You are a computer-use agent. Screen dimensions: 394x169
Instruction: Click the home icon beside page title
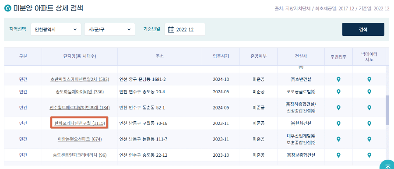(x=8, y=8)
